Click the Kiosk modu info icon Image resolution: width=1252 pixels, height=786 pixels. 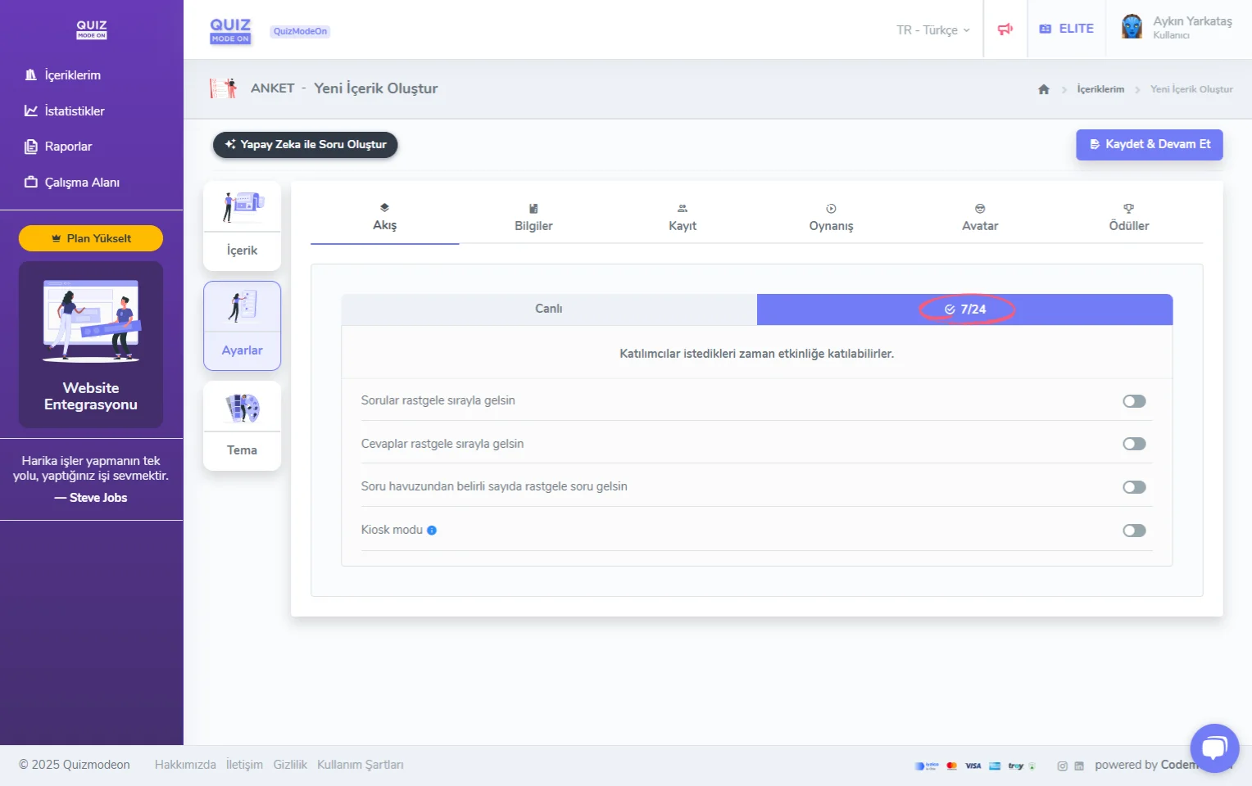(x=432, y=531)
